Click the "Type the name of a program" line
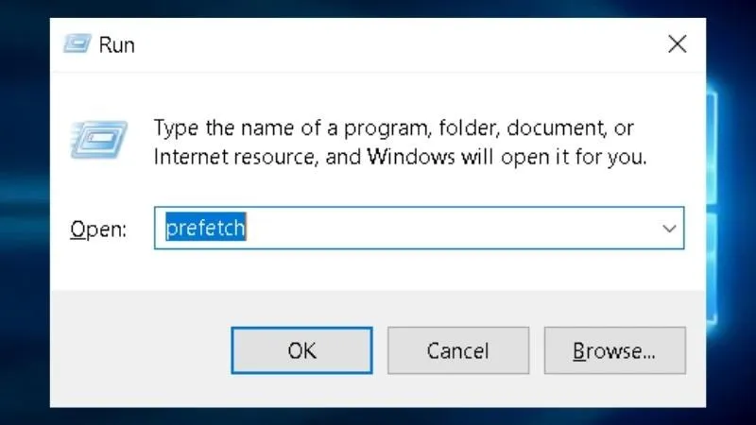 pos(393,127)
